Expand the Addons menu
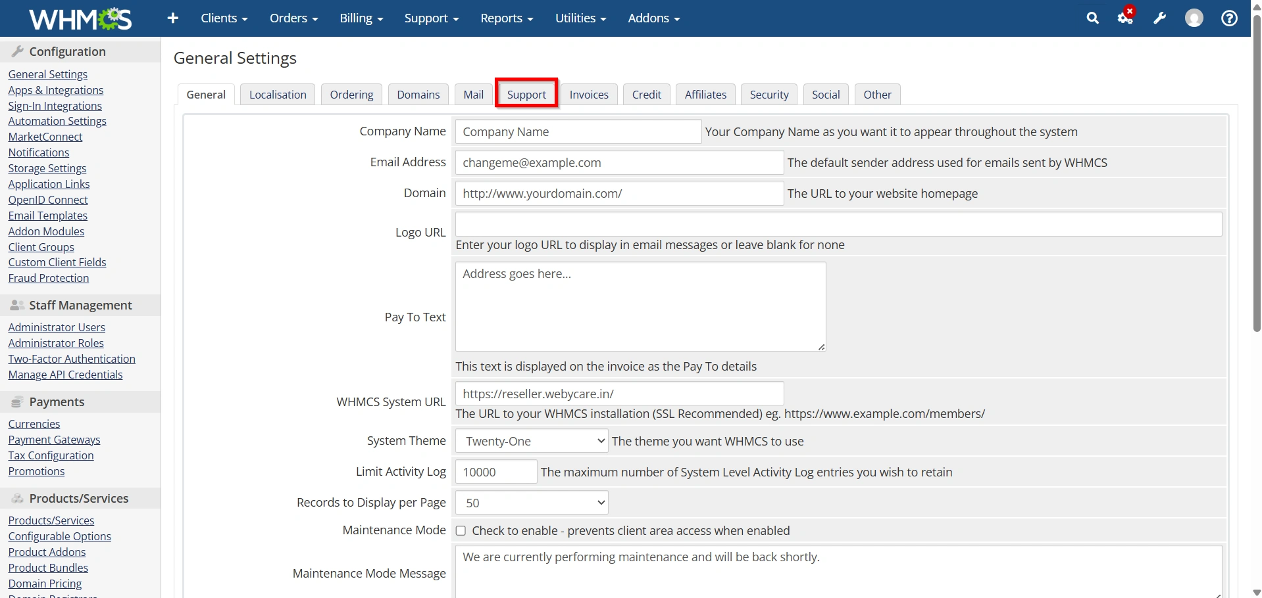The height and width of the screenshot is (598, 1262). [x=653, y=18]
